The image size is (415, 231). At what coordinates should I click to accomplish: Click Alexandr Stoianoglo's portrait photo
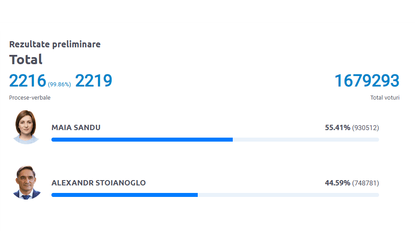[x=27, y=182]
